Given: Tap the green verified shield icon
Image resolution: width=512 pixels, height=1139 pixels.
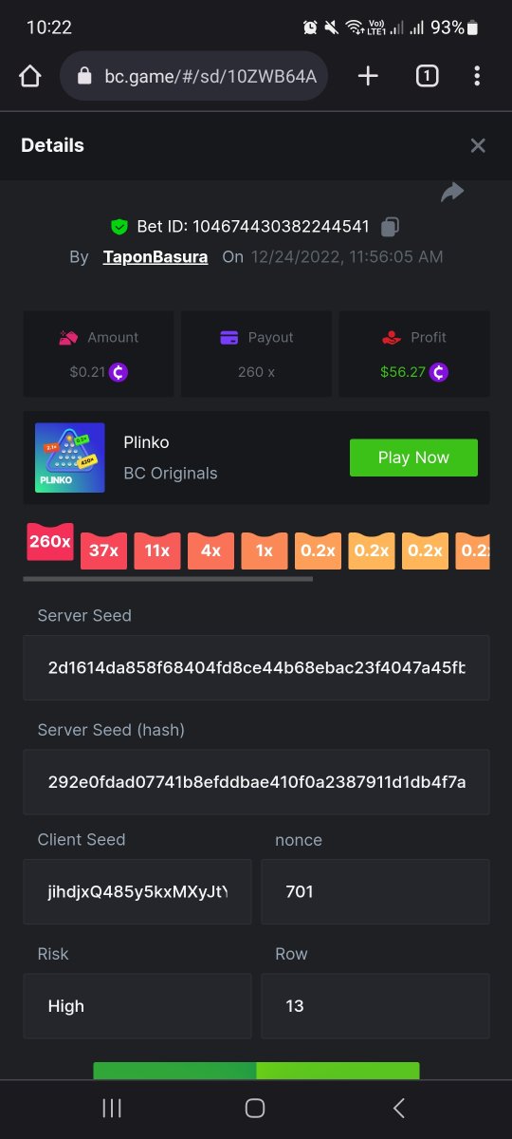Looking at the screenshot, I should coord(119,227).
